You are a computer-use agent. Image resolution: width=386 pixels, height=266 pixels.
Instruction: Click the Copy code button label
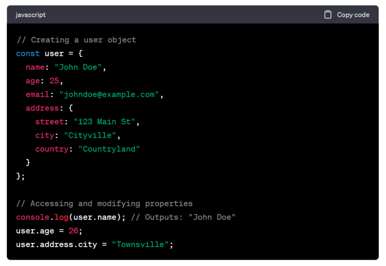point(353,15)
